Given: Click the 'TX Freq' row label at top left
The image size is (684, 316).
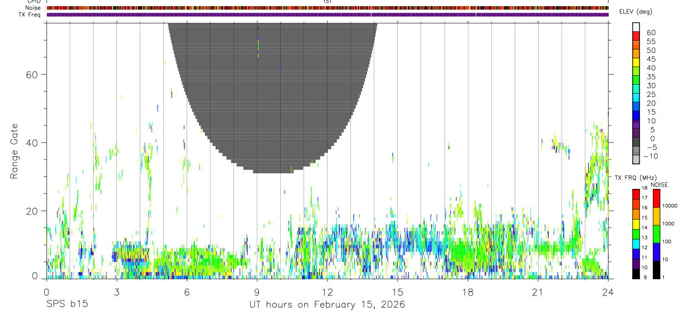Looking at the screenshot, I should pyautogui.click(x=30, y=14).
